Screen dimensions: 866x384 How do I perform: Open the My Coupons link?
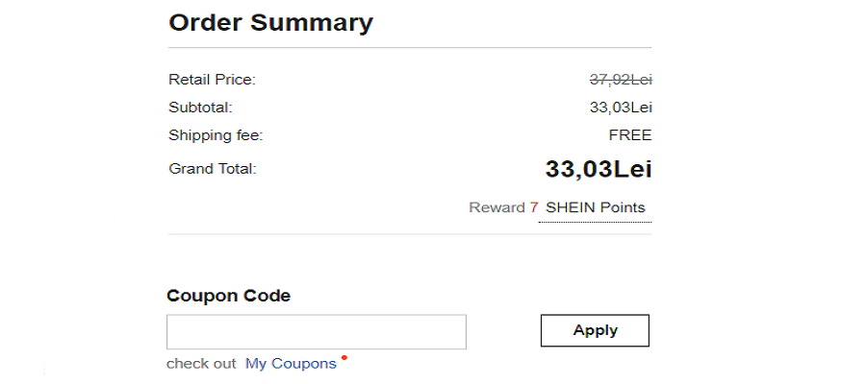coord(291,364)
